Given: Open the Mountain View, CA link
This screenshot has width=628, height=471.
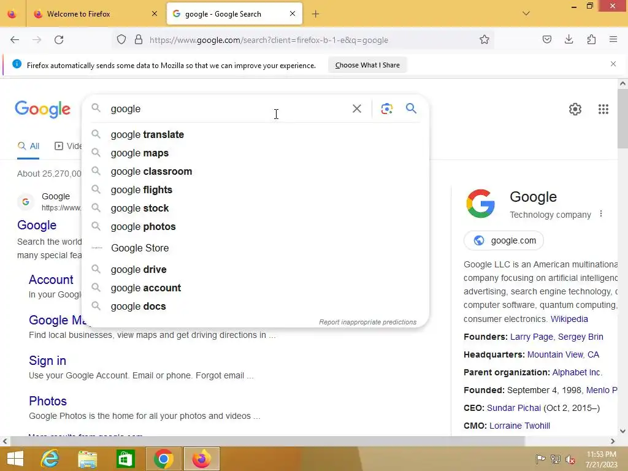Looking at the screenshot, I should point(563,354).
